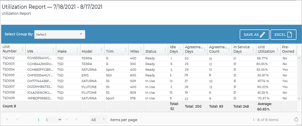Select page number 1 link
The image size is (302, 126).
tap(39, 120)
